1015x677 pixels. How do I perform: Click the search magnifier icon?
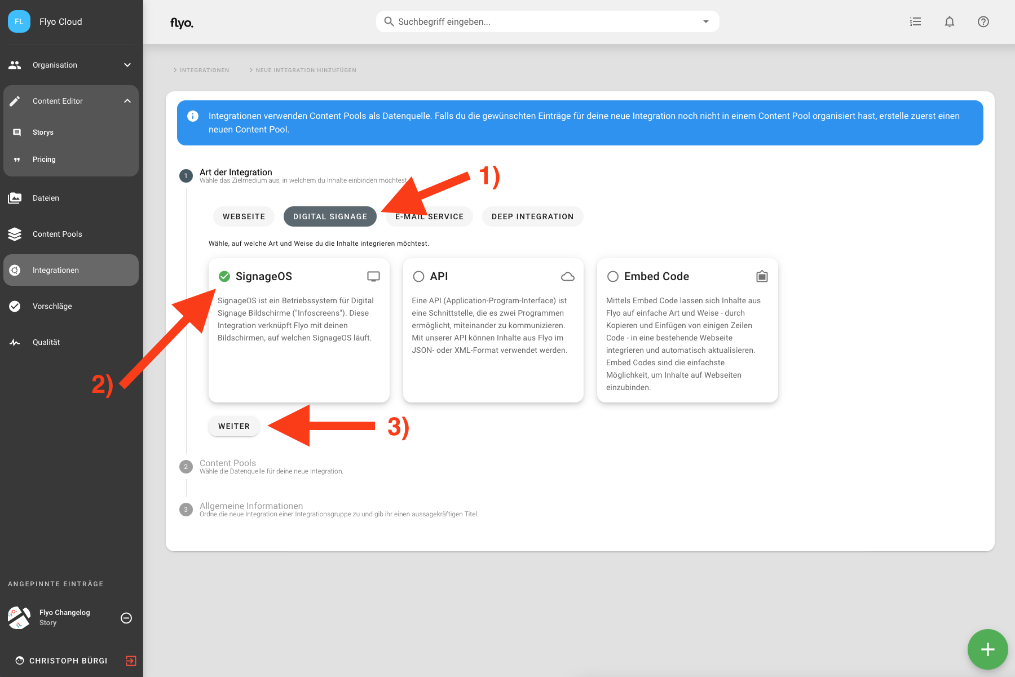389,21
